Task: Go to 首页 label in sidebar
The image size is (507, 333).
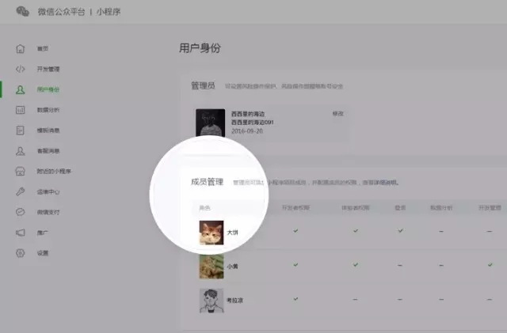Action: pos(43,49)
